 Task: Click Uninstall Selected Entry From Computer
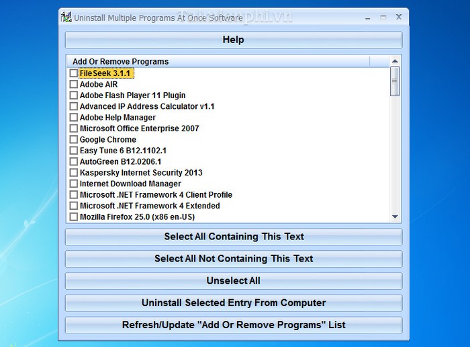(234, 303)
